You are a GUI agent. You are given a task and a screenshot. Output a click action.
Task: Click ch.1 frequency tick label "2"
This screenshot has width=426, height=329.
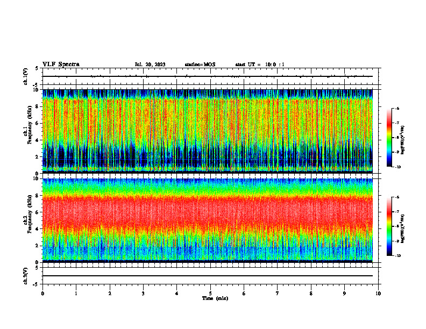tap(37, 156)
